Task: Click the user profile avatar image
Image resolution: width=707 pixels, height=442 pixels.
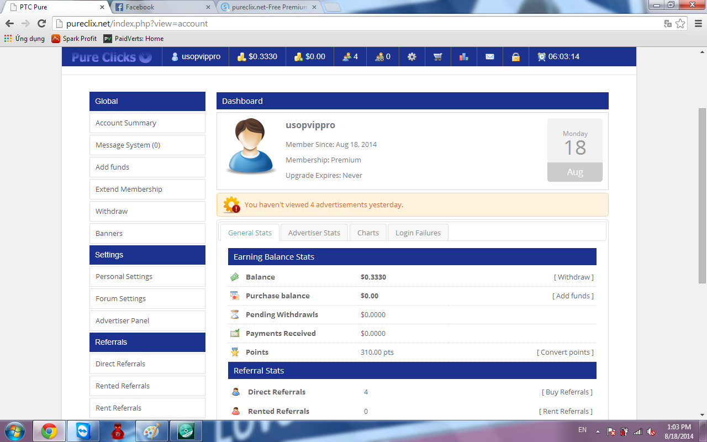Action: pyautogui.click(x=251, y=146)
